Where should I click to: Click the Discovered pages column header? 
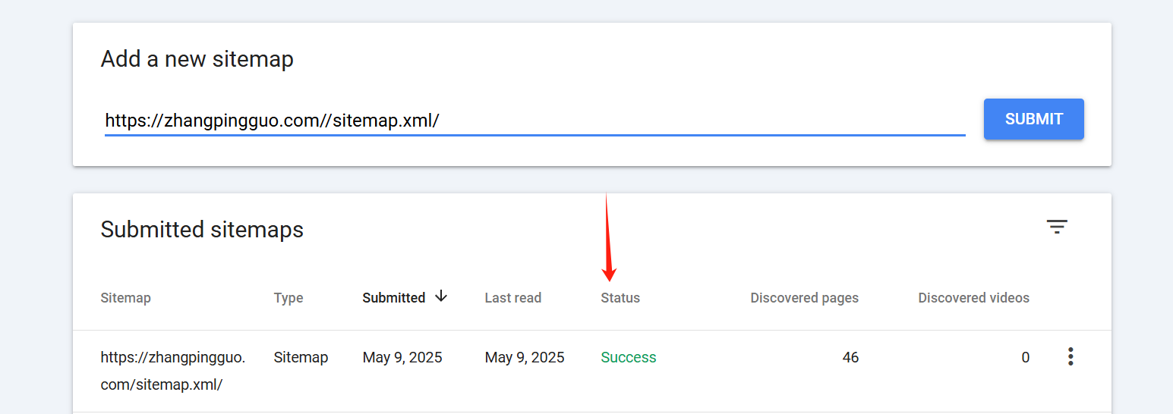click(x=805, y=298)
